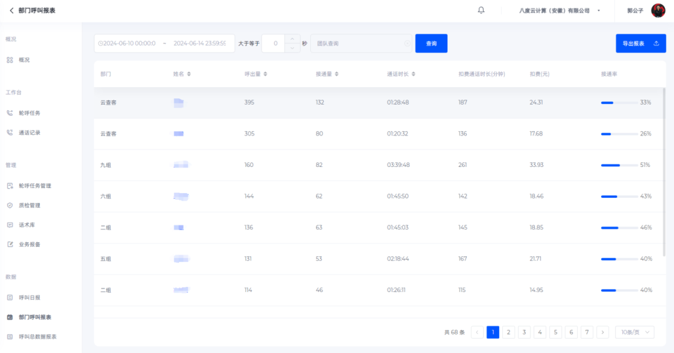Click the clock icon in date range field
Screen dimensions: 674x353
[100, 44]
